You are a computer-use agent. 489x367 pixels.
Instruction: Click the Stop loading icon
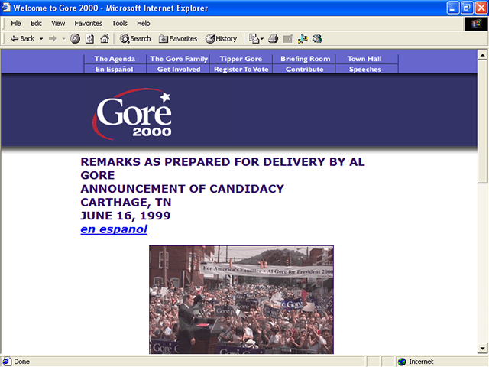click(x=75, y=39)
